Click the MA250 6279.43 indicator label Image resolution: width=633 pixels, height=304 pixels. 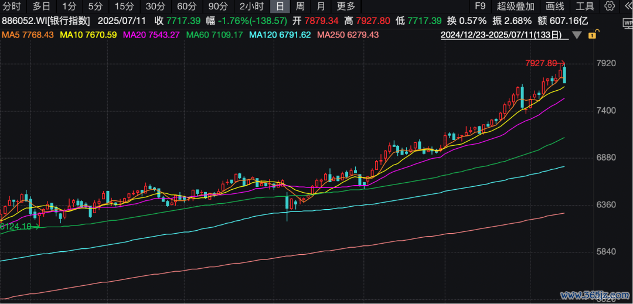pyautogui.click(x=348, y=35)
